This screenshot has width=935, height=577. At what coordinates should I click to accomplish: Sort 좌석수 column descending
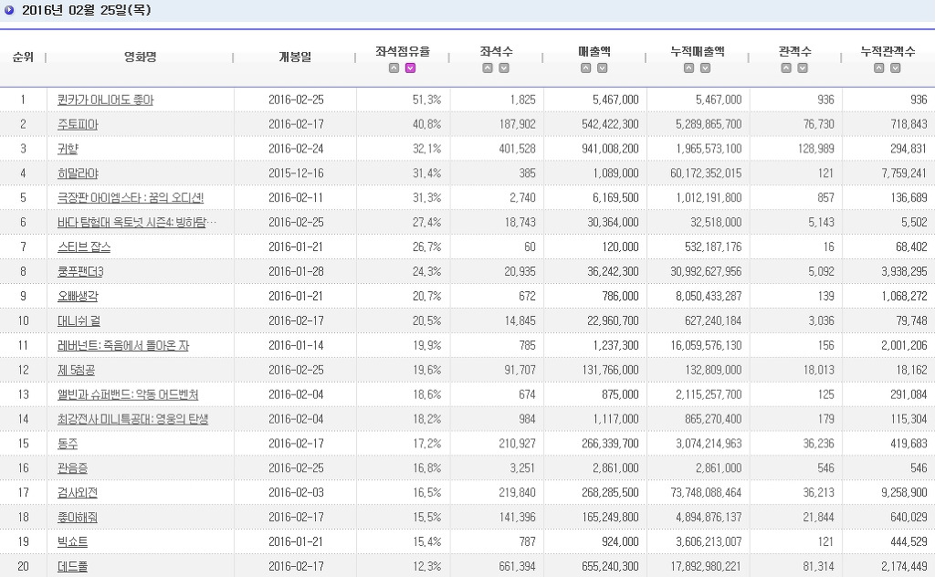tap(504, 68)
